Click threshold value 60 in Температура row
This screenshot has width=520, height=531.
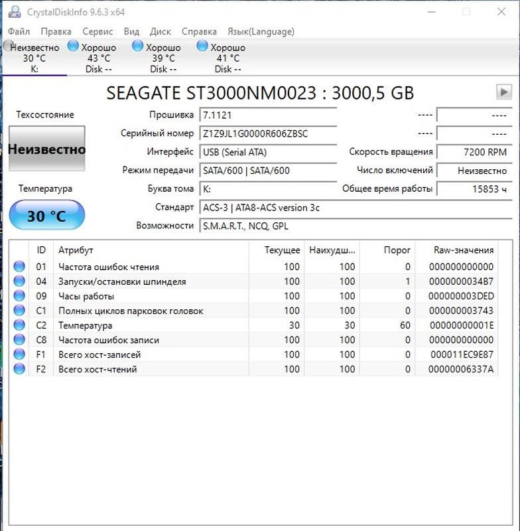(405, 325)
